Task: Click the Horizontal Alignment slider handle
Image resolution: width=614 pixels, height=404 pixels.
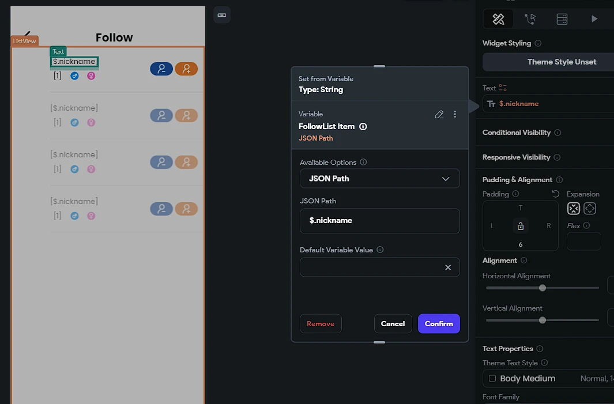Action: tap(543, 288)
